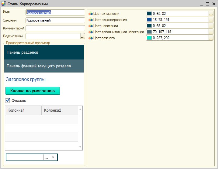The image size is (218, 169).
Task: Click into the Комментарий input field
Action: [x=55, y=28]
